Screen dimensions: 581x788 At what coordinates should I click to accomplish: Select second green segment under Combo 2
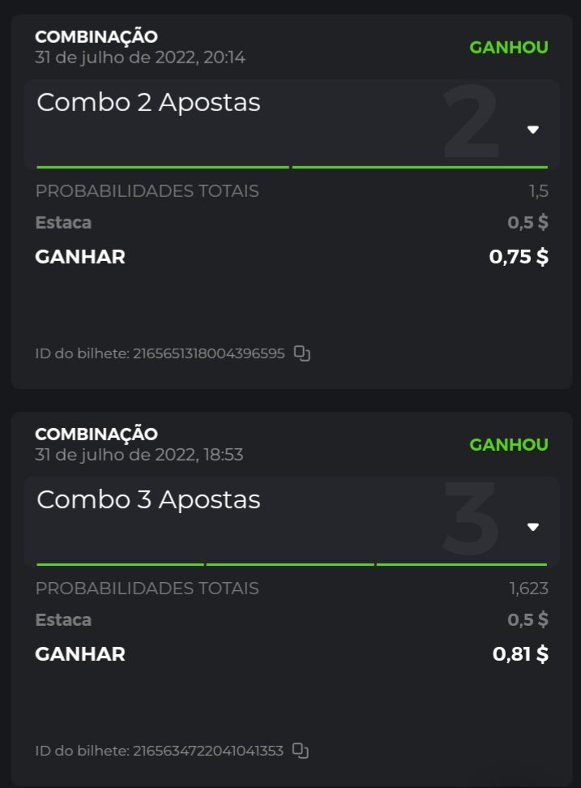pos(420,167)
